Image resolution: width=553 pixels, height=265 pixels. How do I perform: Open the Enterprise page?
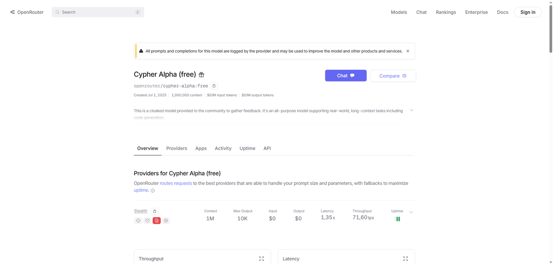click(476, 12)
